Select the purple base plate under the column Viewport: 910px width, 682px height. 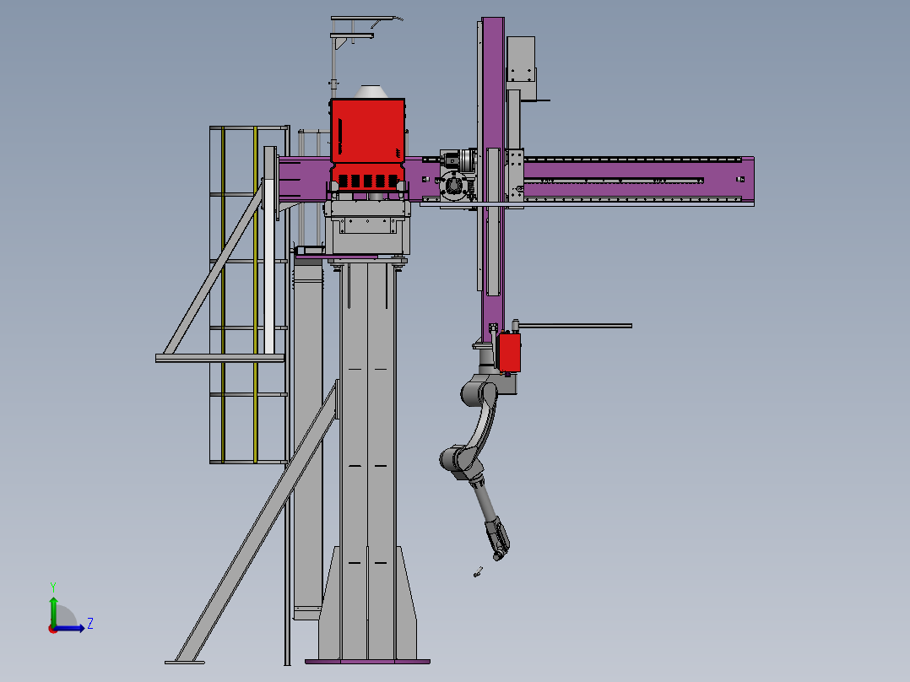tap(367, 661)
